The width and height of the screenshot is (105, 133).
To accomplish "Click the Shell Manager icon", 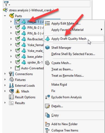I will click(x=47, y=48).
